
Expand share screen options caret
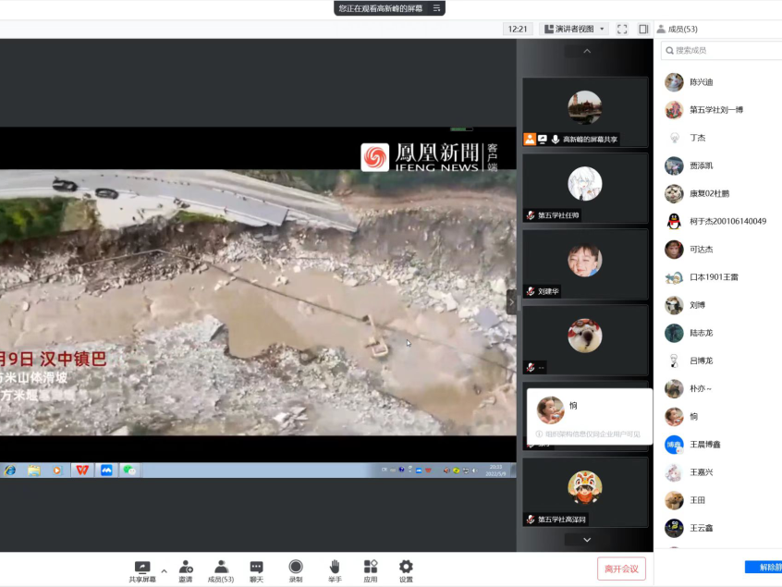165,571
